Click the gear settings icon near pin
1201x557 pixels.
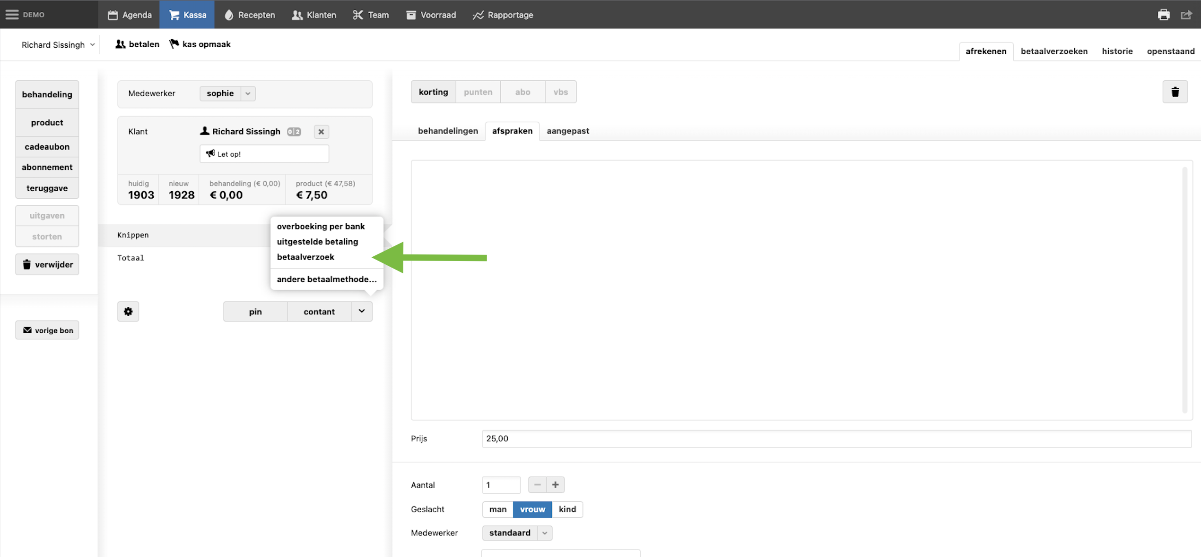pyautogui.click(x=128, y=312)
